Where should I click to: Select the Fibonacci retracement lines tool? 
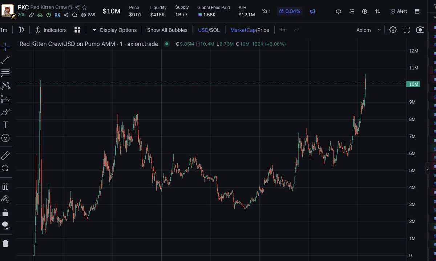[x=5, y=73]
